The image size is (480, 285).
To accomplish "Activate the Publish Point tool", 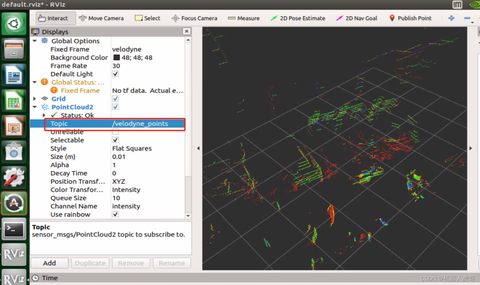I will click(410, 18).
